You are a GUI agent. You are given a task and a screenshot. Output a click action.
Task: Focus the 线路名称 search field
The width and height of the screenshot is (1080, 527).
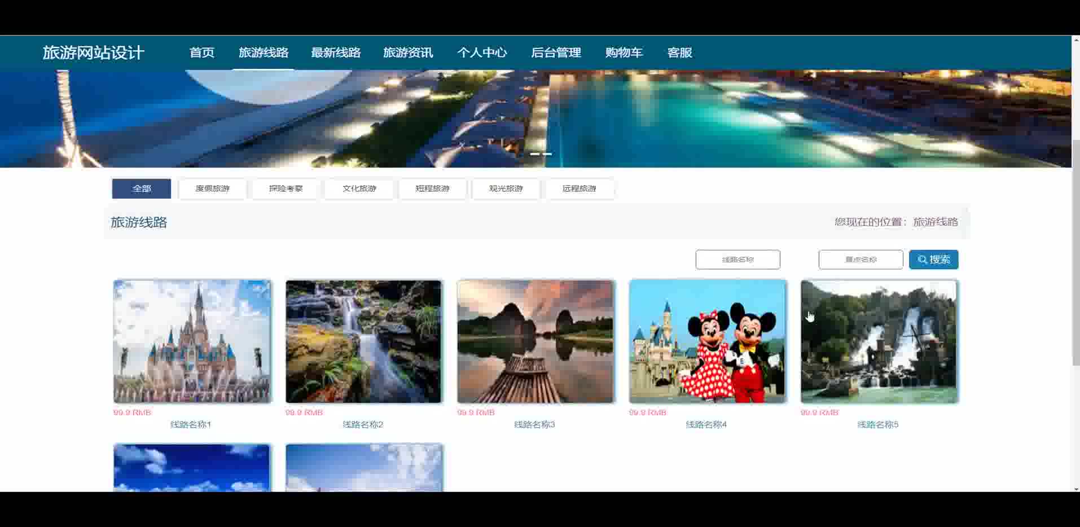point(738,260)
